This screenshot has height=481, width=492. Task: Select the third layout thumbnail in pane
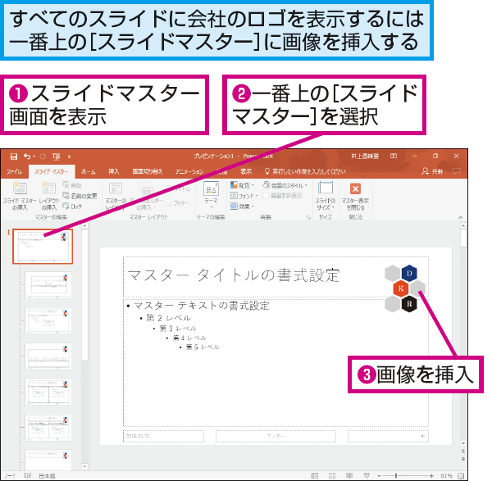point(48,320)
